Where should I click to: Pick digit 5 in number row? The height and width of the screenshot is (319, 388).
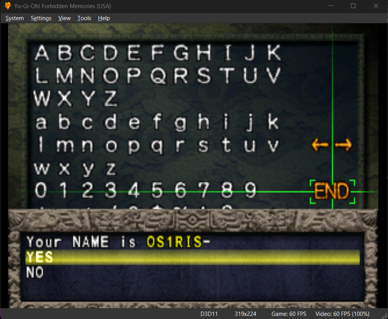point(157,190)
